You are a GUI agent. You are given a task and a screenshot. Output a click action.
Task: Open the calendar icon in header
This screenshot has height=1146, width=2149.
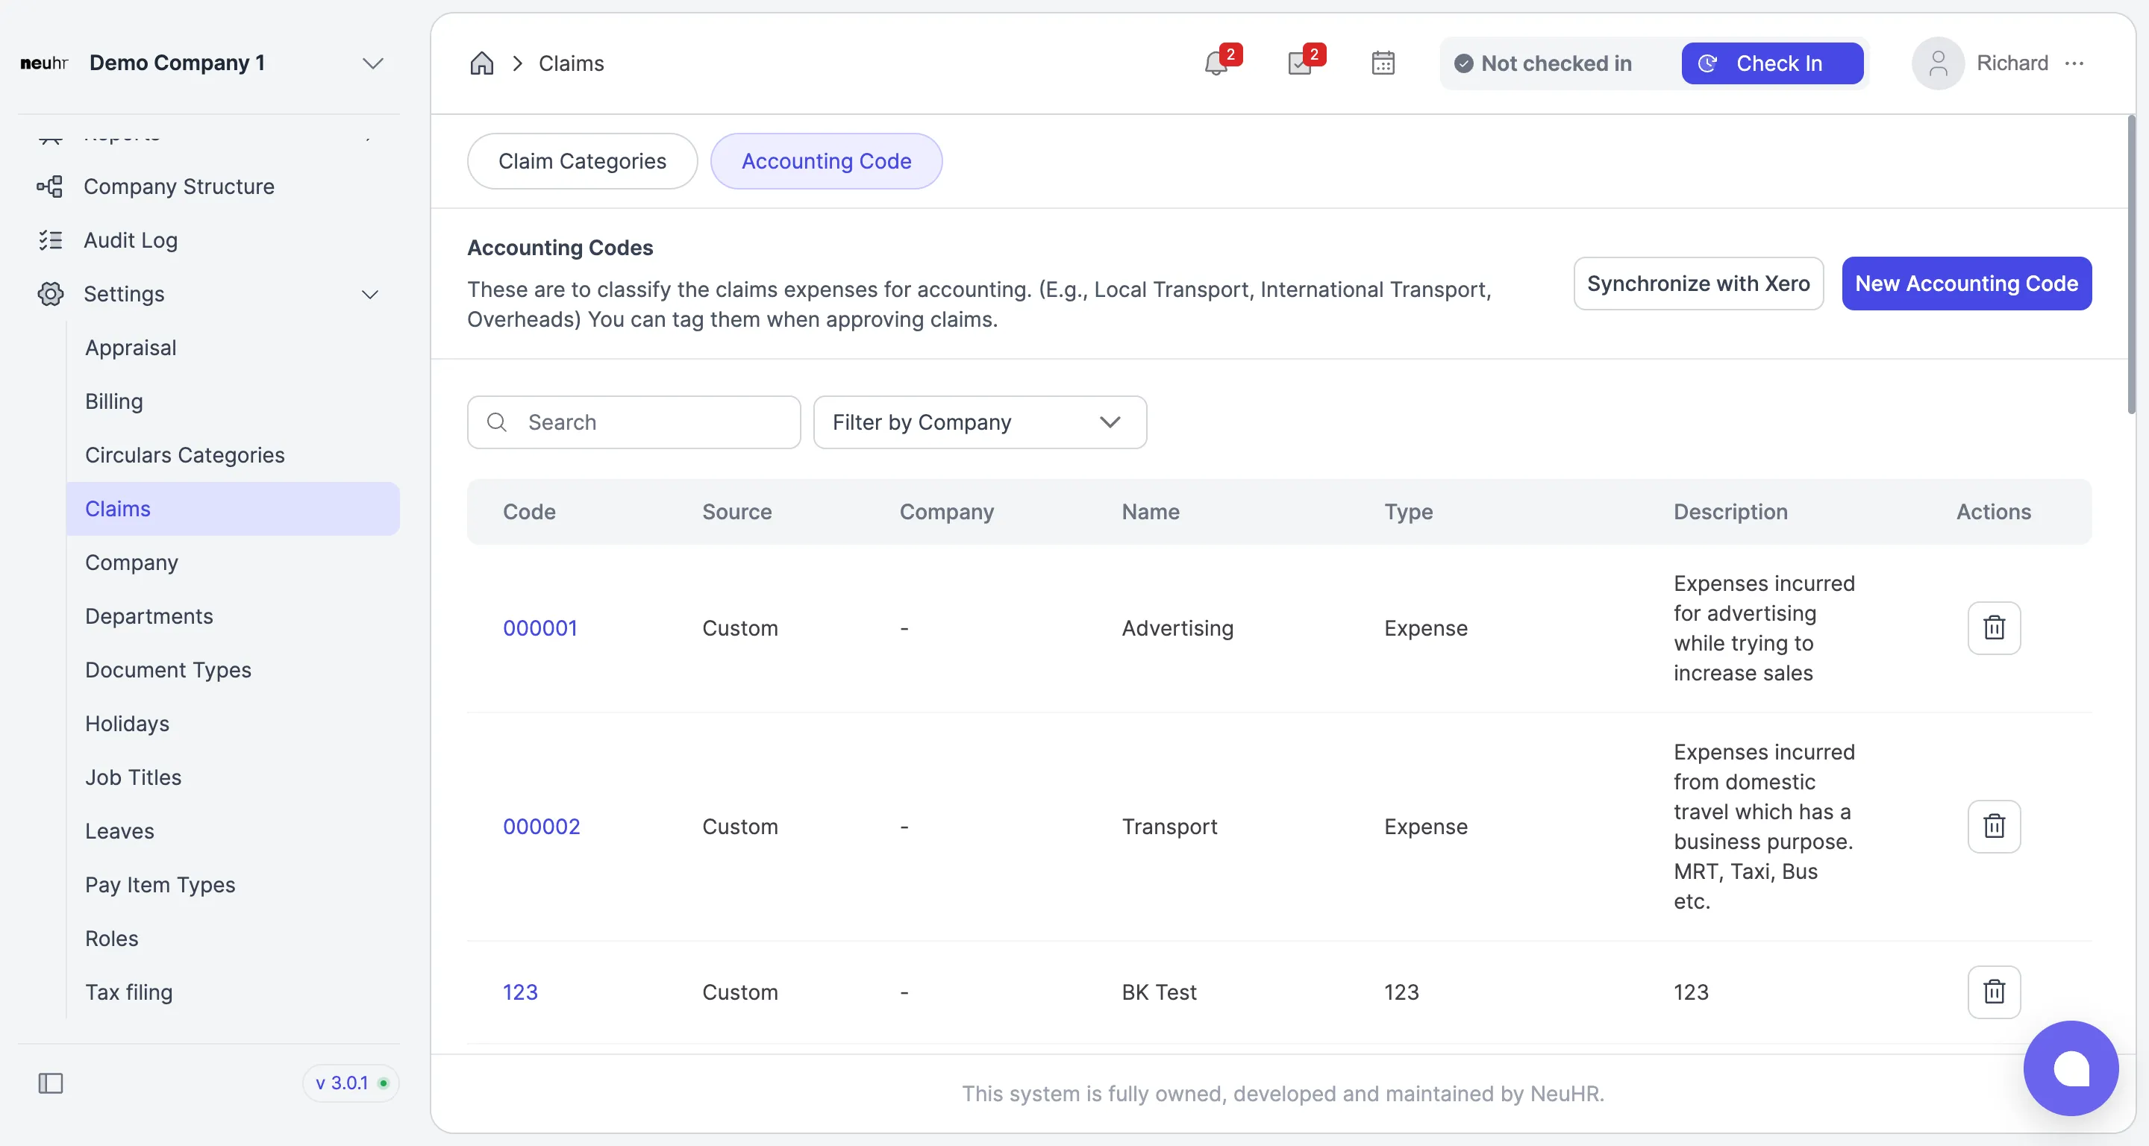tap(1383, 63)
